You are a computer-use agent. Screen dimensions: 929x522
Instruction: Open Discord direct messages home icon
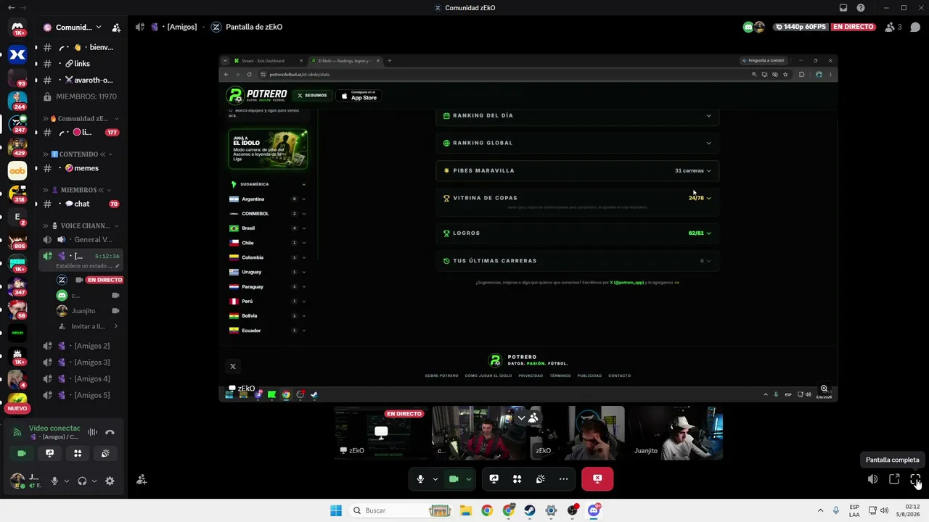click(x=17, y=29)
